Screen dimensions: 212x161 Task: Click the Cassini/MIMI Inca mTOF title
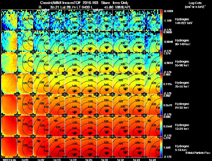(x=60, y=3)
